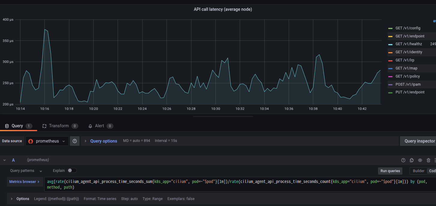436x206 pixels.
Task: Click the panel resize handle below the graph
Action: point(223,116)
